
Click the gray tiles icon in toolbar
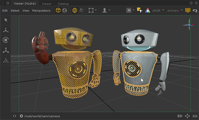(x=81, y=10)
